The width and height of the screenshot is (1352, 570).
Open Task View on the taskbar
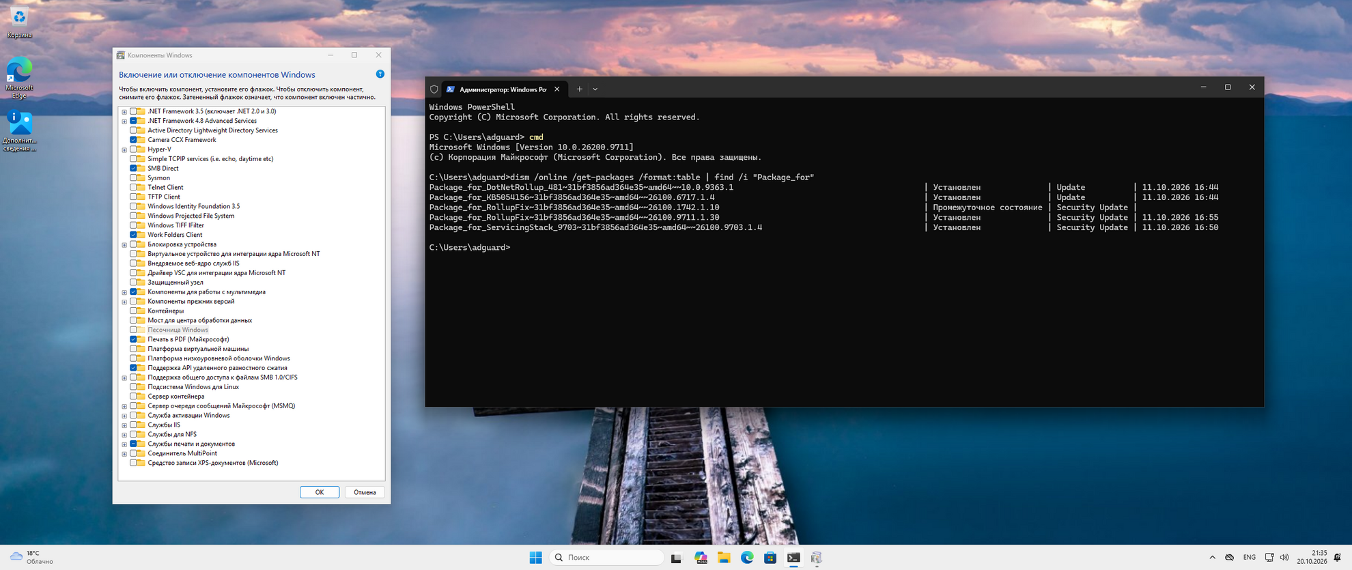[x=676, y=558]
